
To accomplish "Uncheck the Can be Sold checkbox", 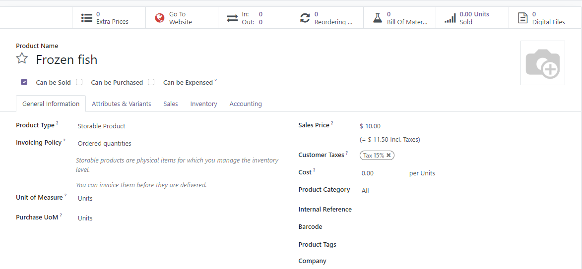I will pyautogui.click(x=24, y=82).
